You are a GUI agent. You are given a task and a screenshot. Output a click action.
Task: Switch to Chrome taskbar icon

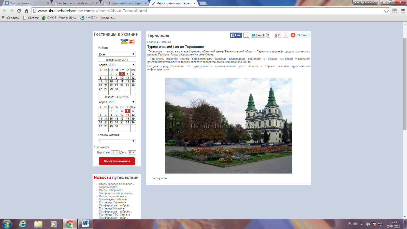pos(70,224)
